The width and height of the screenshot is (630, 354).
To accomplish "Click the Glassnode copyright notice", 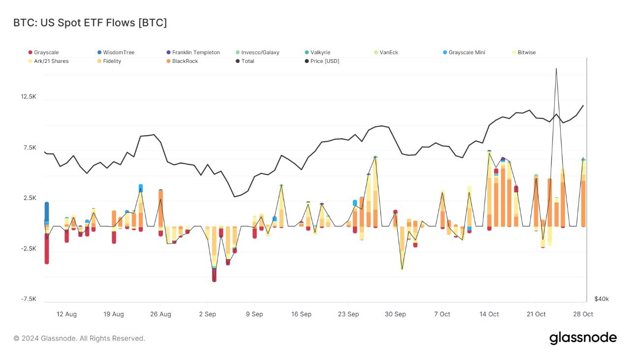I will pyautogui.click(x=79, y=338).
